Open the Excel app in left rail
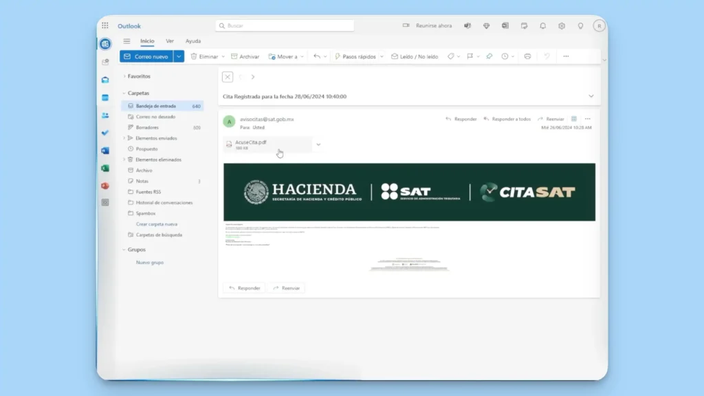This screenshot has width=704, height=396. (105, 168)
